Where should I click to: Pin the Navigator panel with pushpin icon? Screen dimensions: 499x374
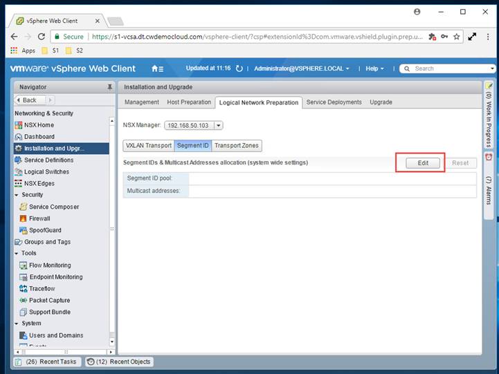110,87
